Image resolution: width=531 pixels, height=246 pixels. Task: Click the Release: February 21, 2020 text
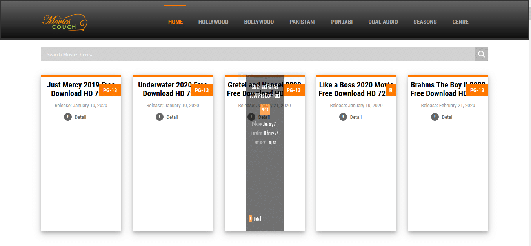click(x=448, y=106)
